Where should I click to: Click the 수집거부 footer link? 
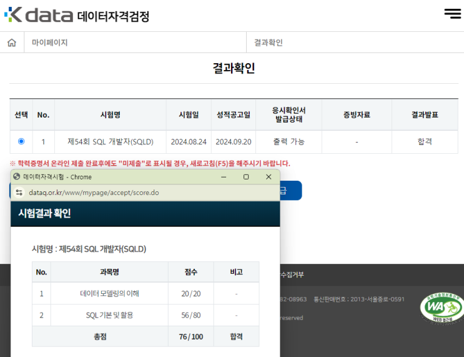[x=292, y=274]
